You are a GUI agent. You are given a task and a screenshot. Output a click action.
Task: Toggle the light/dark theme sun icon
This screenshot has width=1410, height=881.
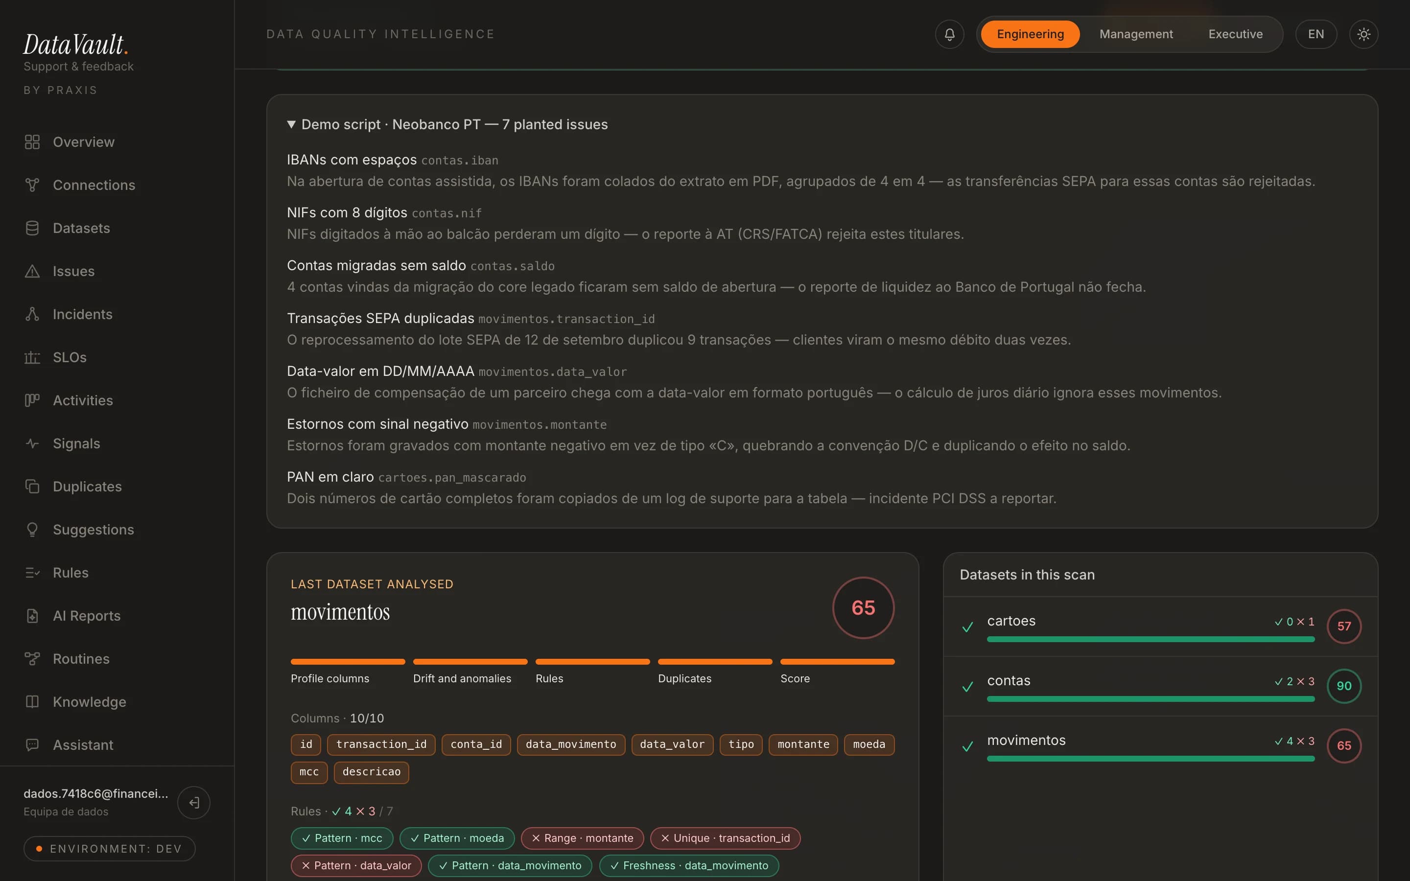[x=1363, y=34]
